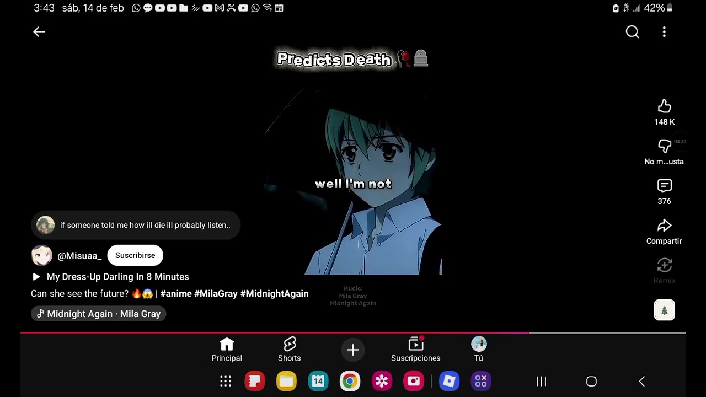Select the Can she see the future? caption
The width and height of the screenshot is (706, 397).
click(80, 294)
